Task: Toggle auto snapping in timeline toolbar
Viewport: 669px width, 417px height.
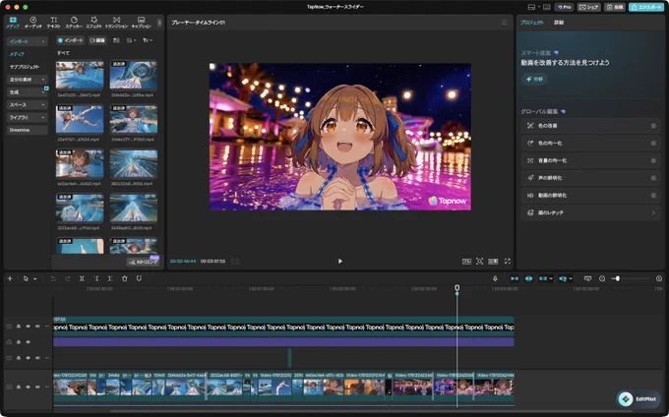Action: 528,278
